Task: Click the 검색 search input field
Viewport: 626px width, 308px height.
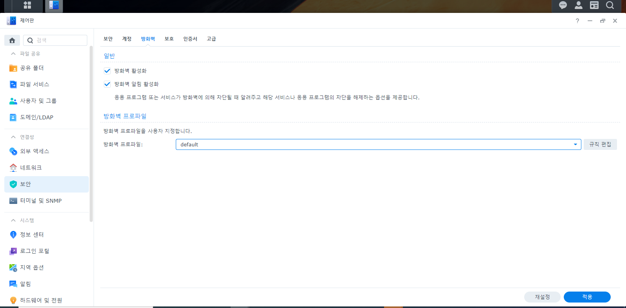Action: pyautogui.click(x=55, y=40)
